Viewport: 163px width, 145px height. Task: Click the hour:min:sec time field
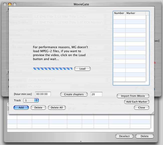(43, 94)
